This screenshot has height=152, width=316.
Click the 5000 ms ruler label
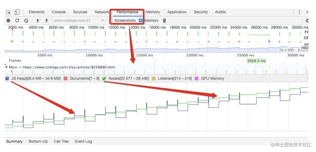click(x=45, y=55)
